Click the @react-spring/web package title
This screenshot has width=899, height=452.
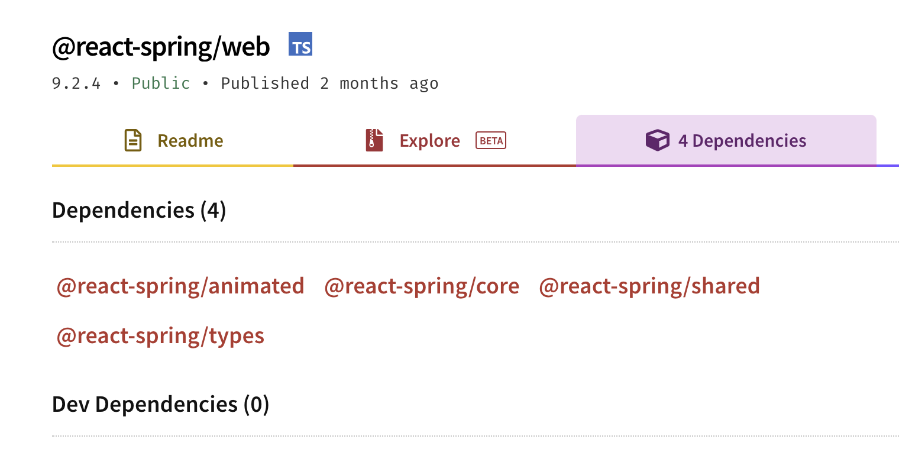pos(161,47)
